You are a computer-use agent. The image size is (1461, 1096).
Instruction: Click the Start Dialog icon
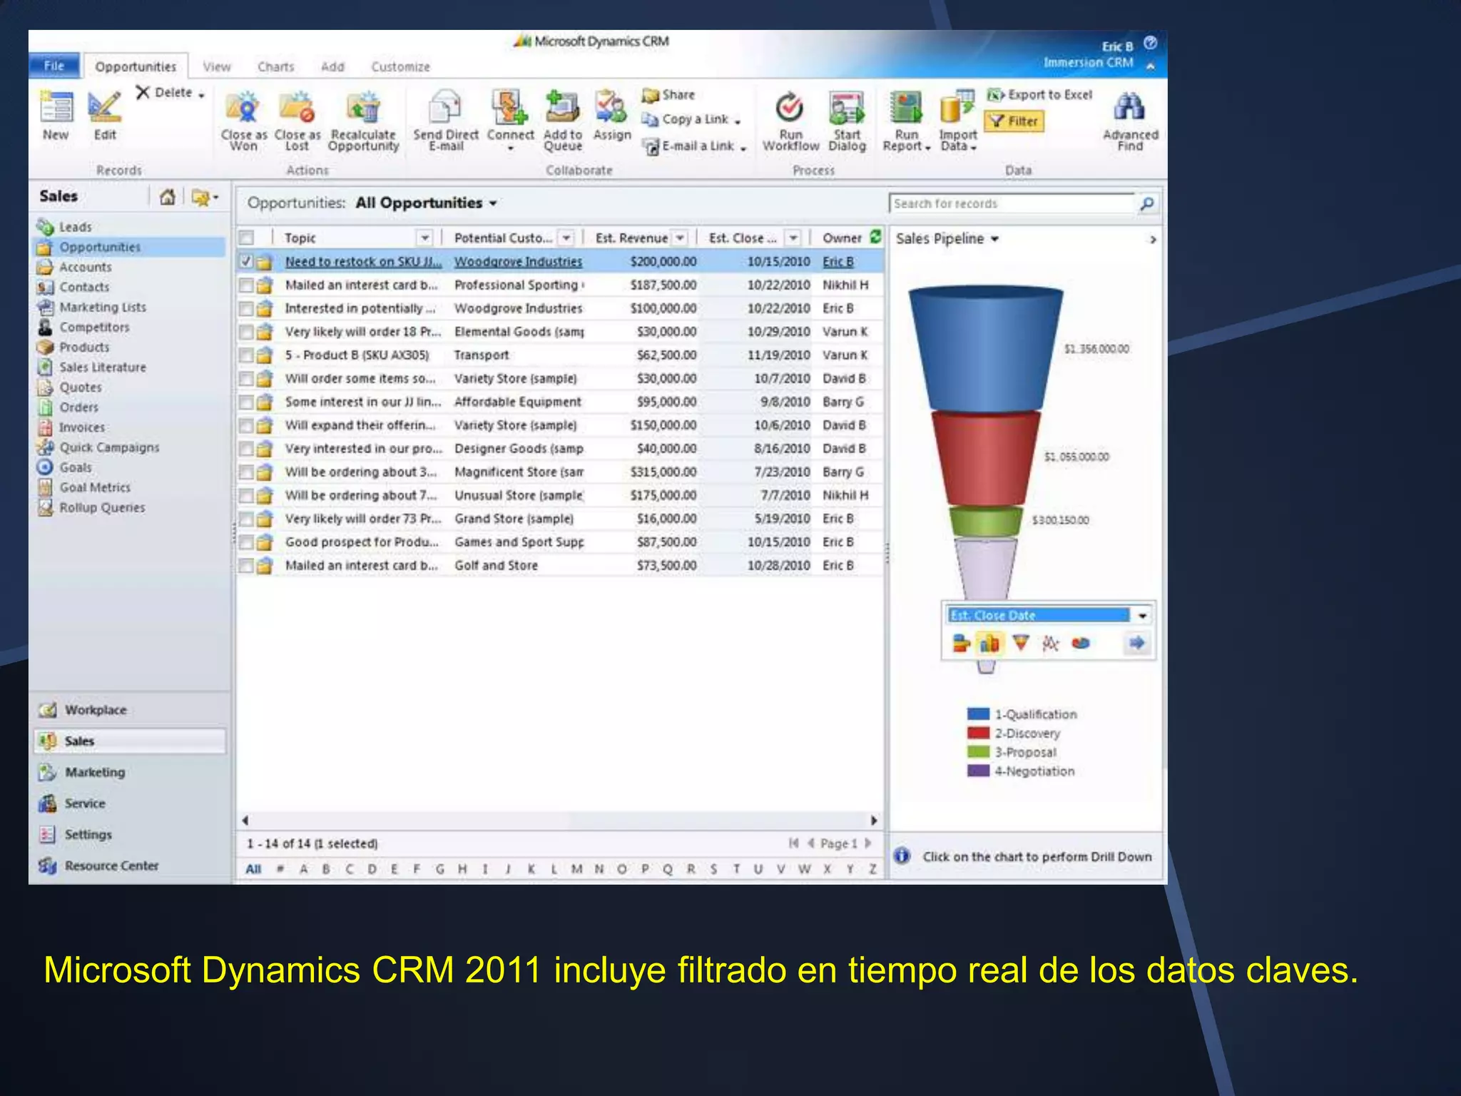point(847,108)
